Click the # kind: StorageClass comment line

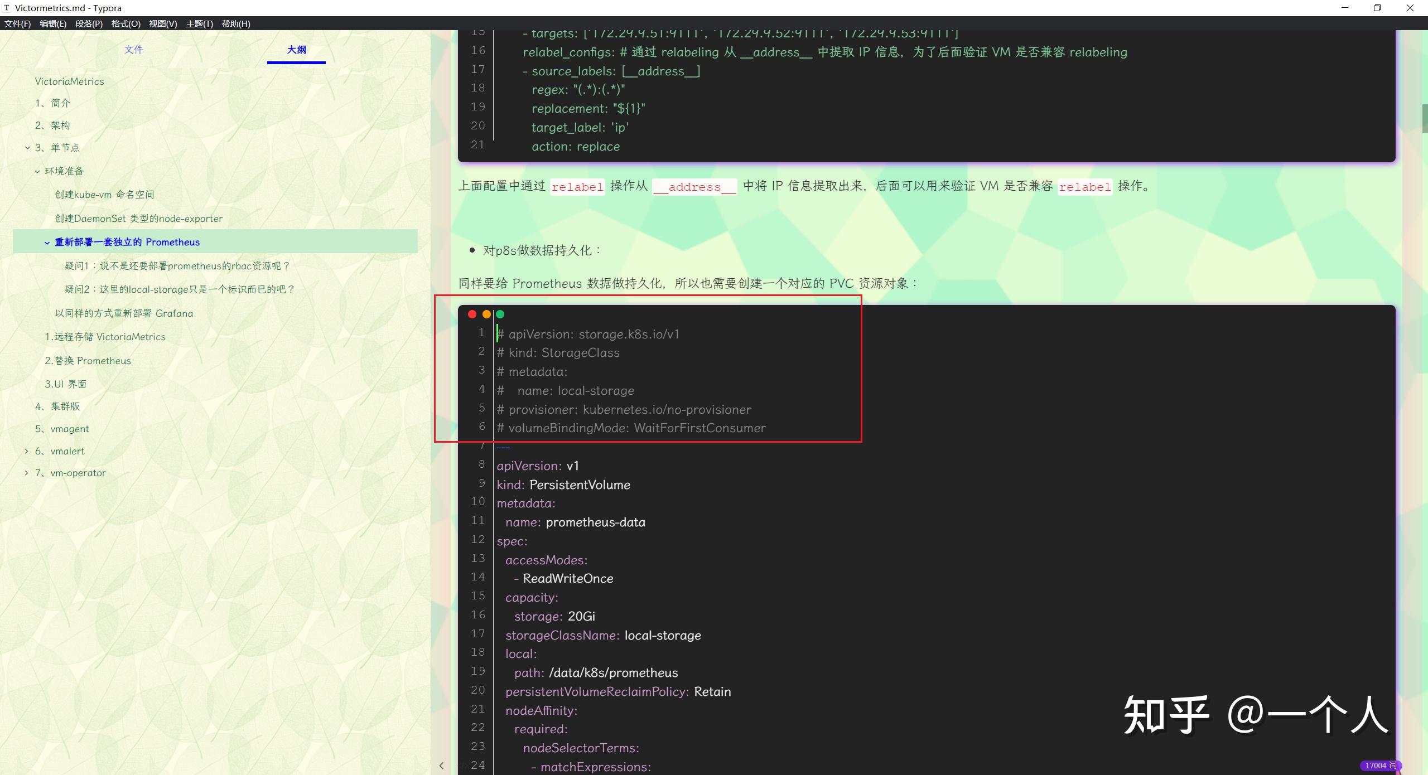tap(558, 353)
